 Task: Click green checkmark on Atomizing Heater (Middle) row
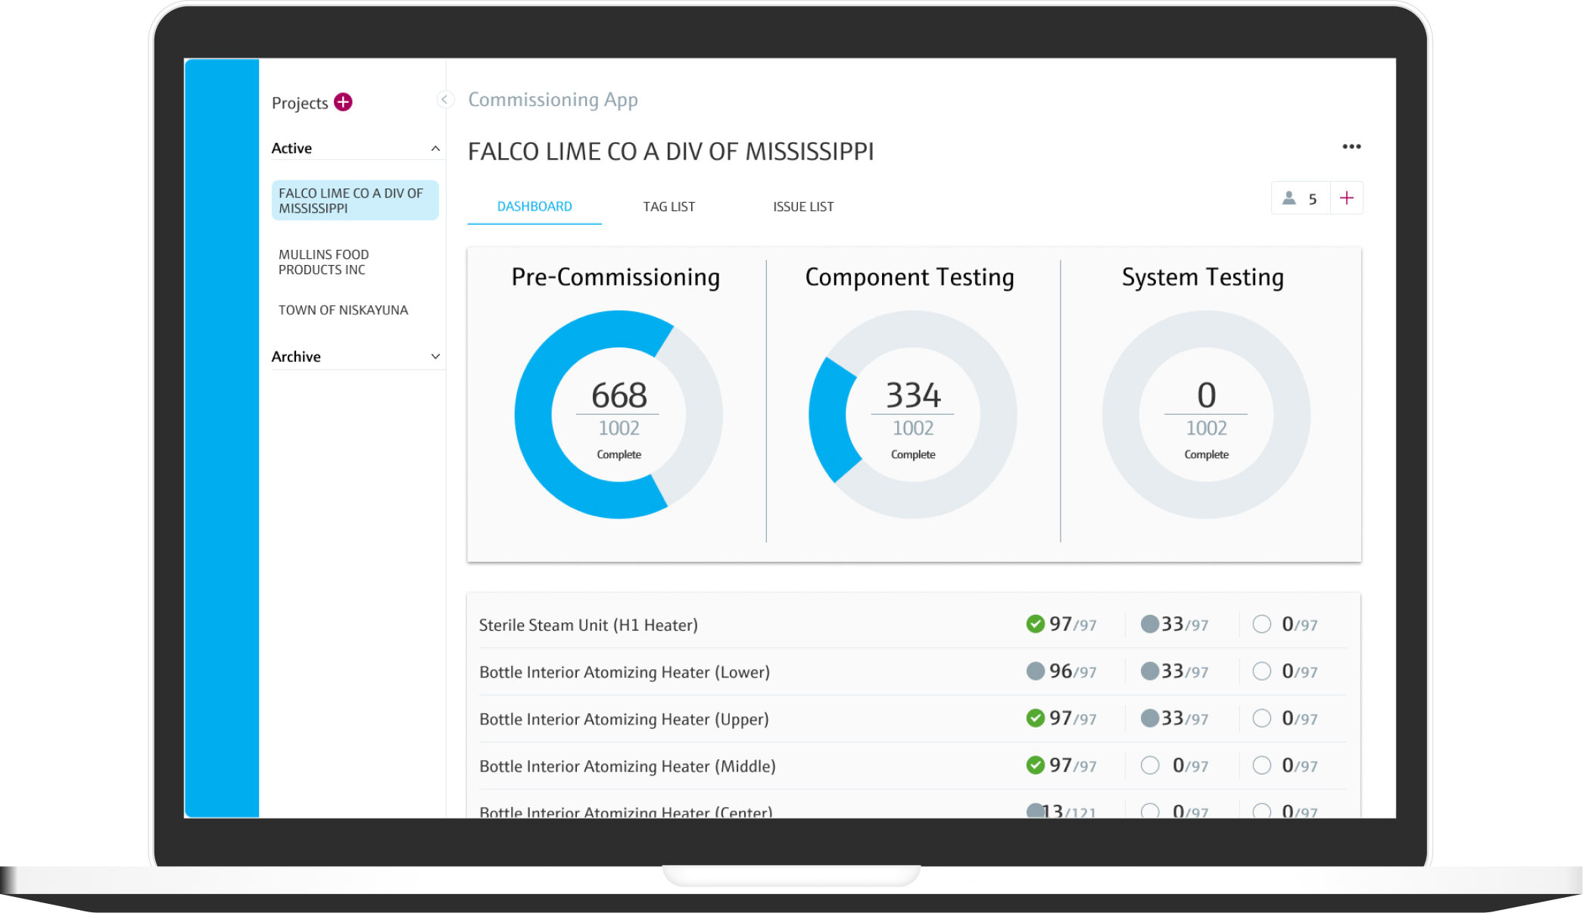[1035, 765]
